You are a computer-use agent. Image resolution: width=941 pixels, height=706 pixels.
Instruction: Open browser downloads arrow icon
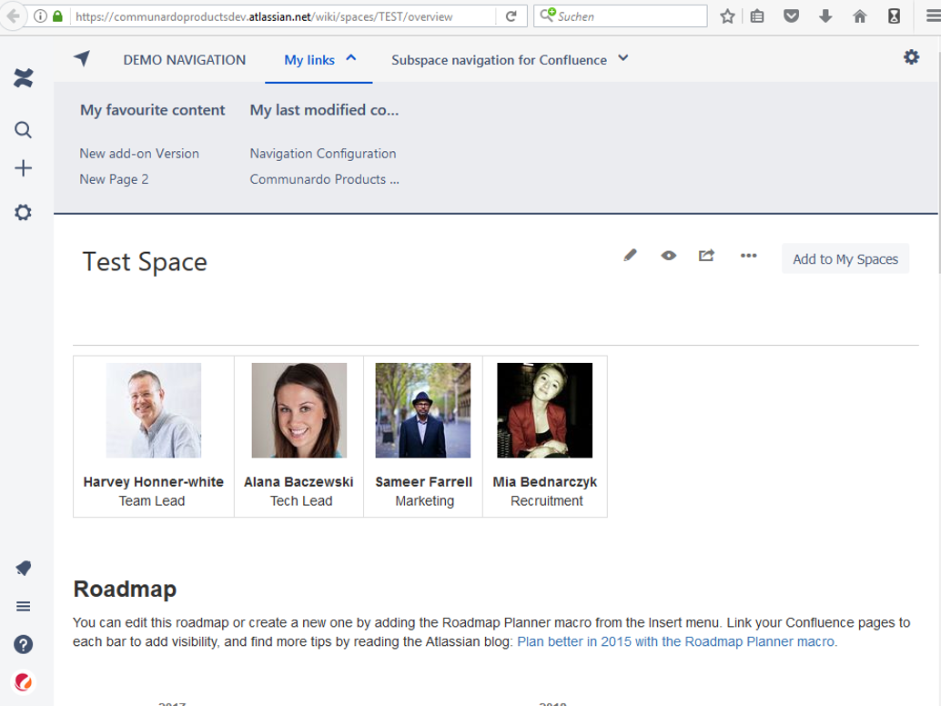(825, 16)
